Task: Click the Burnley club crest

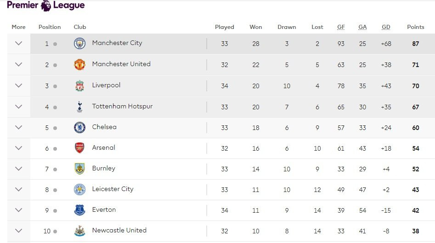Action: 80,169
